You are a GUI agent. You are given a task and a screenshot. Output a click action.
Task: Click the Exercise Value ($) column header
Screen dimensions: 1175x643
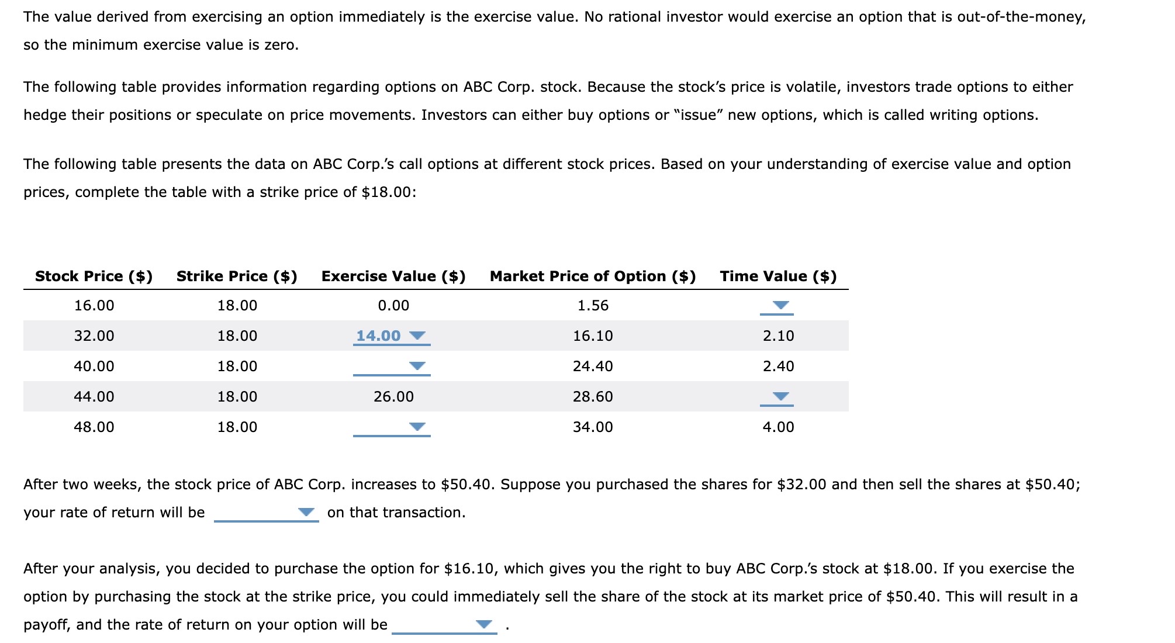coord(393,276)
